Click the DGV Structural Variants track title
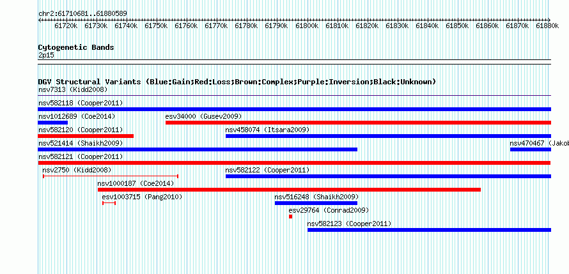 (x=237, y=82)
